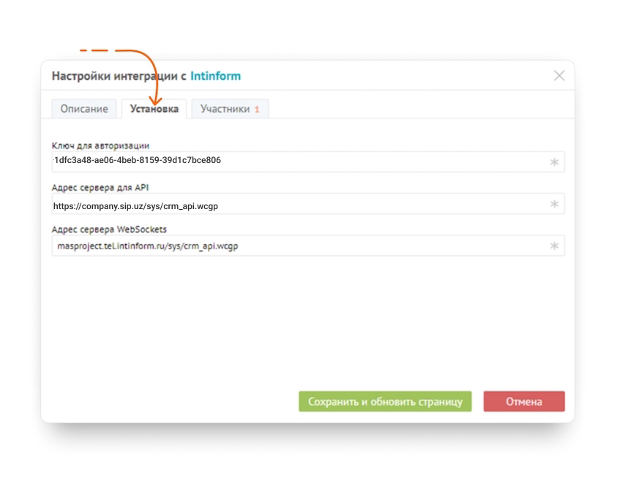This screenshot has width=622, height=484.
Task: Click the WebSockets server address field
Action: tap(293, 246)
